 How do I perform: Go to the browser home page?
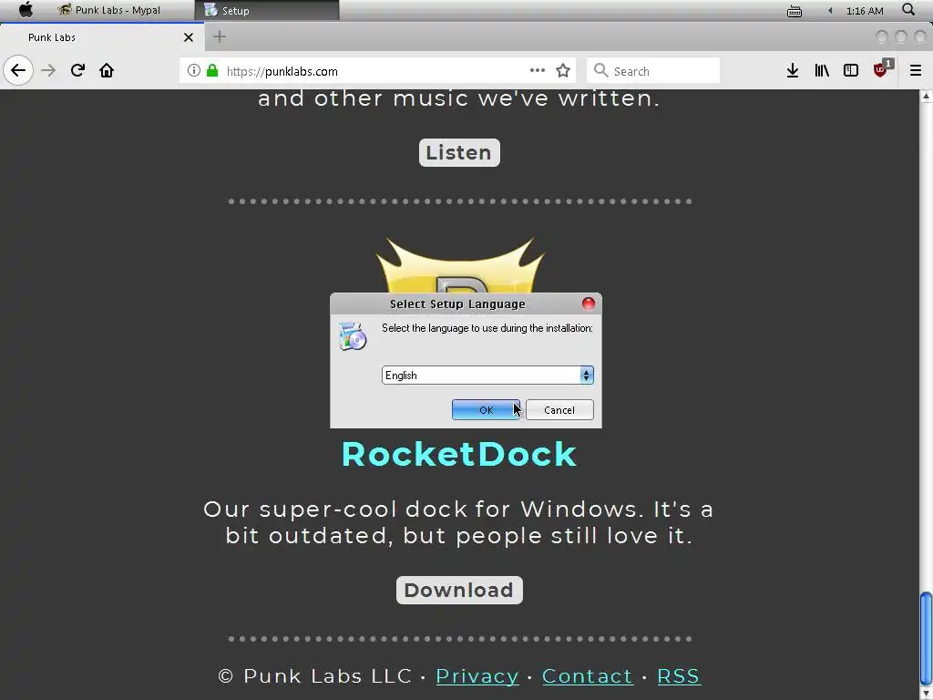point(107,71)
